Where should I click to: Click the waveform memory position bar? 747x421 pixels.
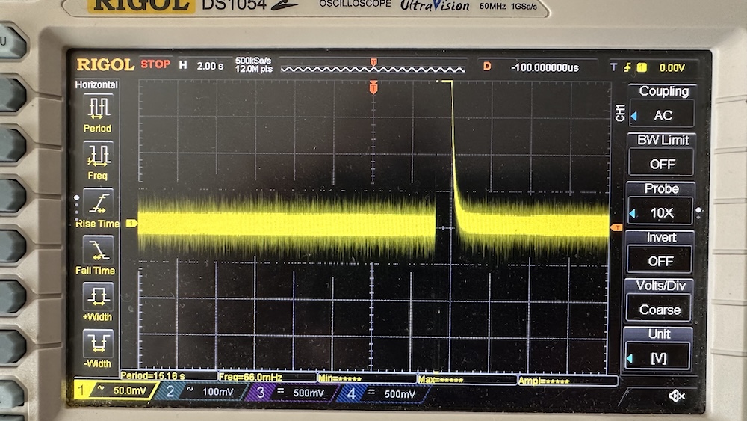372,68
